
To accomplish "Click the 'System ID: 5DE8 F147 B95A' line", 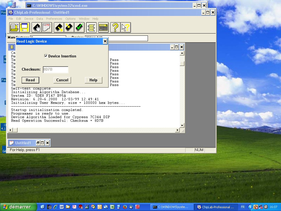I will point(38,96).
